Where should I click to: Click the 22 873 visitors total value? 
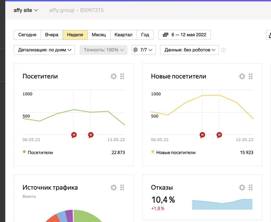[x=118, y=153]
